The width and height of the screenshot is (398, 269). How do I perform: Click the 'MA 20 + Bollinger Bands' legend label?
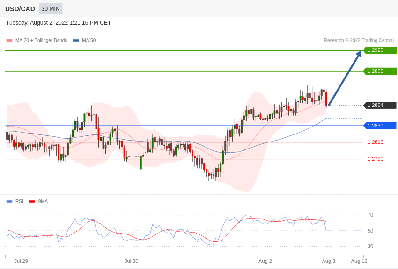[x=41, y=41]
